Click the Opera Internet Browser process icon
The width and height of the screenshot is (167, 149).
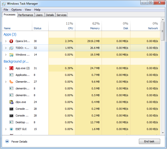pyautogui.click(x=11, y=41)
